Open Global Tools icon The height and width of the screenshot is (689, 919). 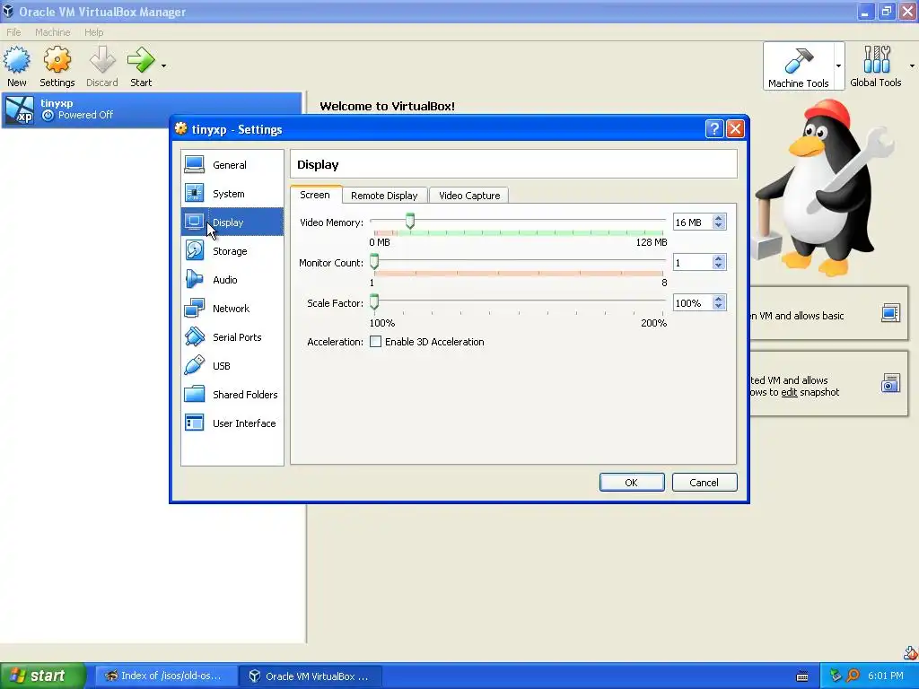pos(876,60)
